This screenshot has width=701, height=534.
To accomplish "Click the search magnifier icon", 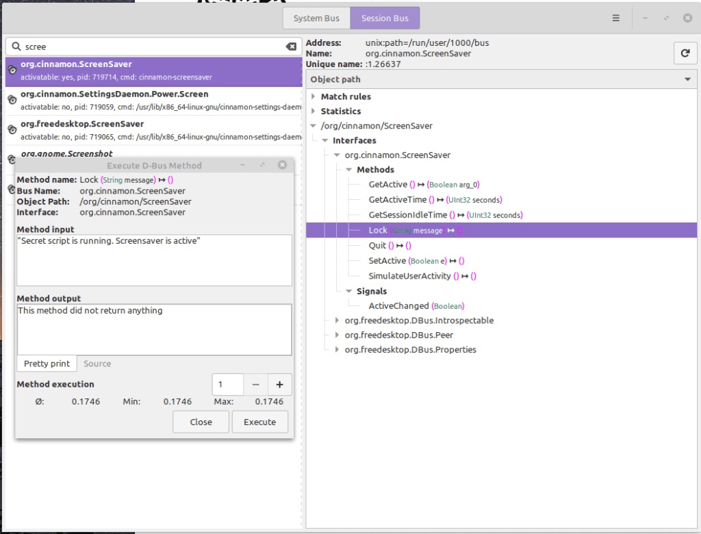I will [x=16, y=47].
